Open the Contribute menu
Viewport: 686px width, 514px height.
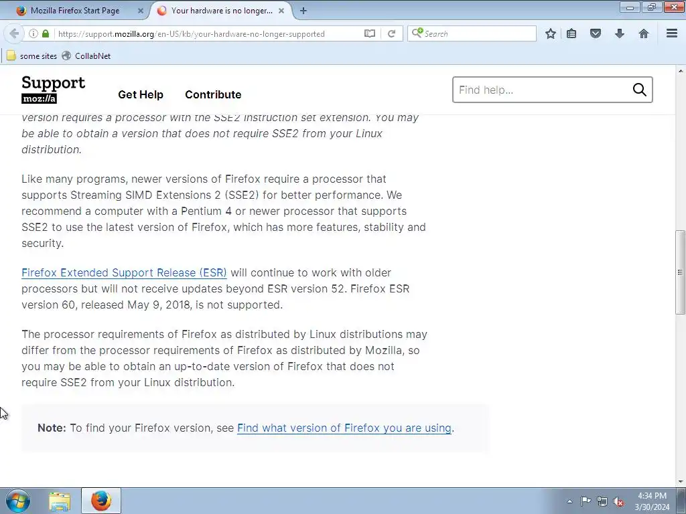213,94
